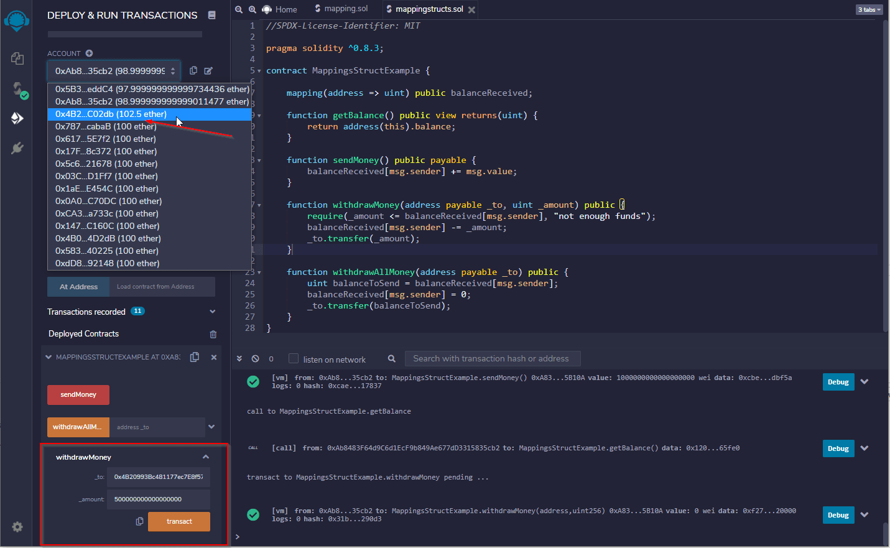
Task: Remove the deployed MappingsStructExample contract
Action: point(214,357)
